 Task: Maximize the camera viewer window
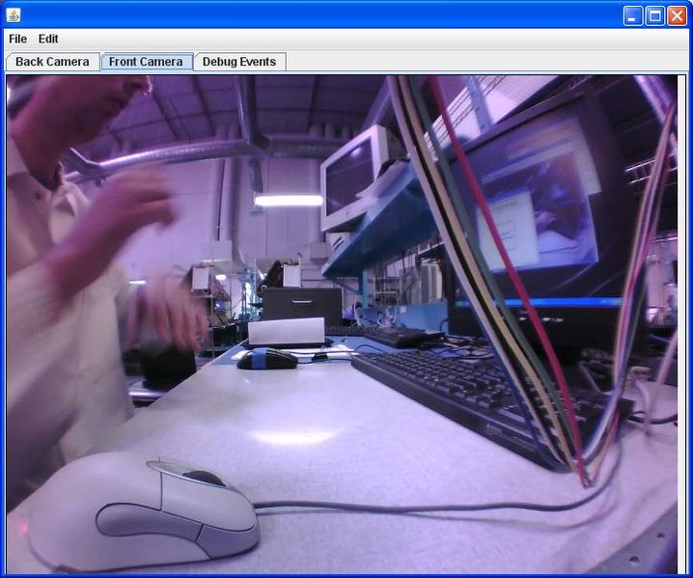654,15
